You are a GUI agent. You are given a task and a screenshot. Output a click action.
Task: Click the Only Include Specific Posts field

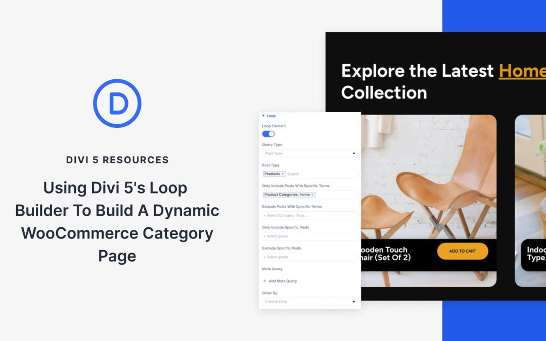pyautogui.click(x=310, y=236)
